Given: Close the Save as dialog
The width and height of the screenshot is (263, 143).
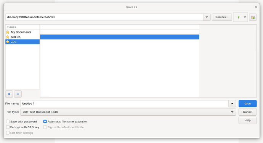Looking at the screenshot, I should click(256, 7).
